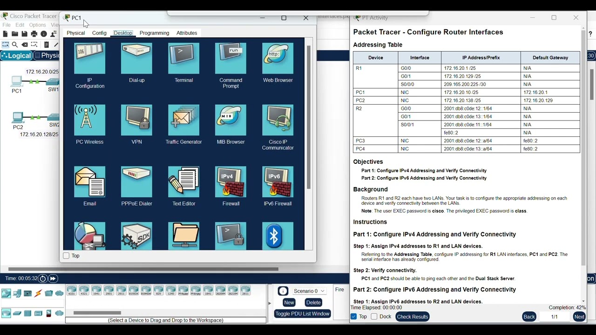Select the 2811 router model

(x=245, y=290)
